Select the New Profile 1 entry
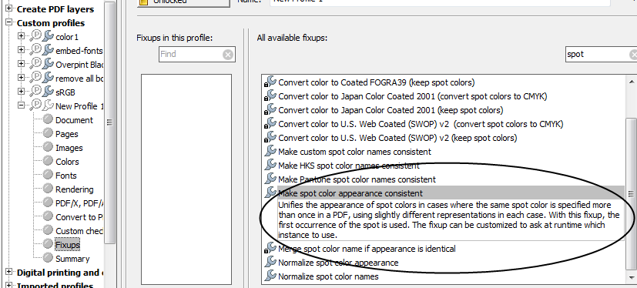Viewport: 637px width, 288px height. click(x=79, y=106)
